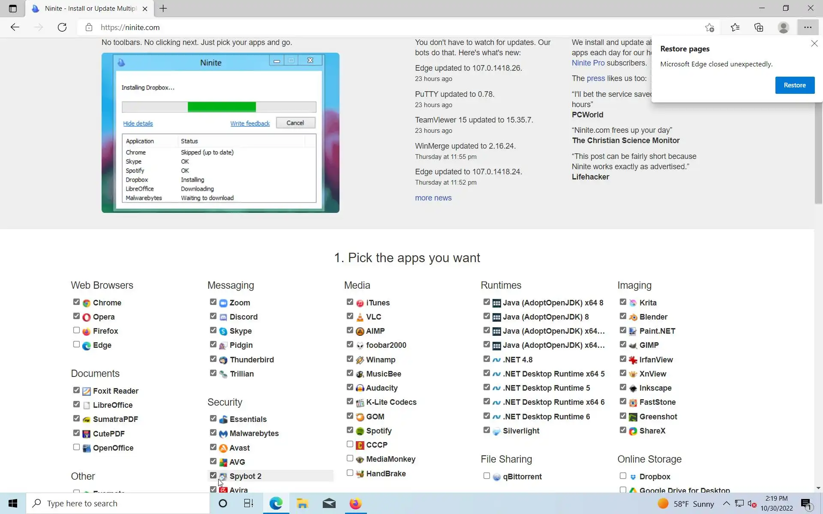Open the Collections toolbar icon

[759, 27]
